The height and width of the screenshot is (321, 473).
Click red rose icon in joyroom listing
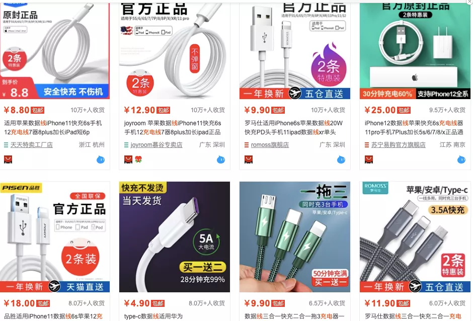[138, 159]
